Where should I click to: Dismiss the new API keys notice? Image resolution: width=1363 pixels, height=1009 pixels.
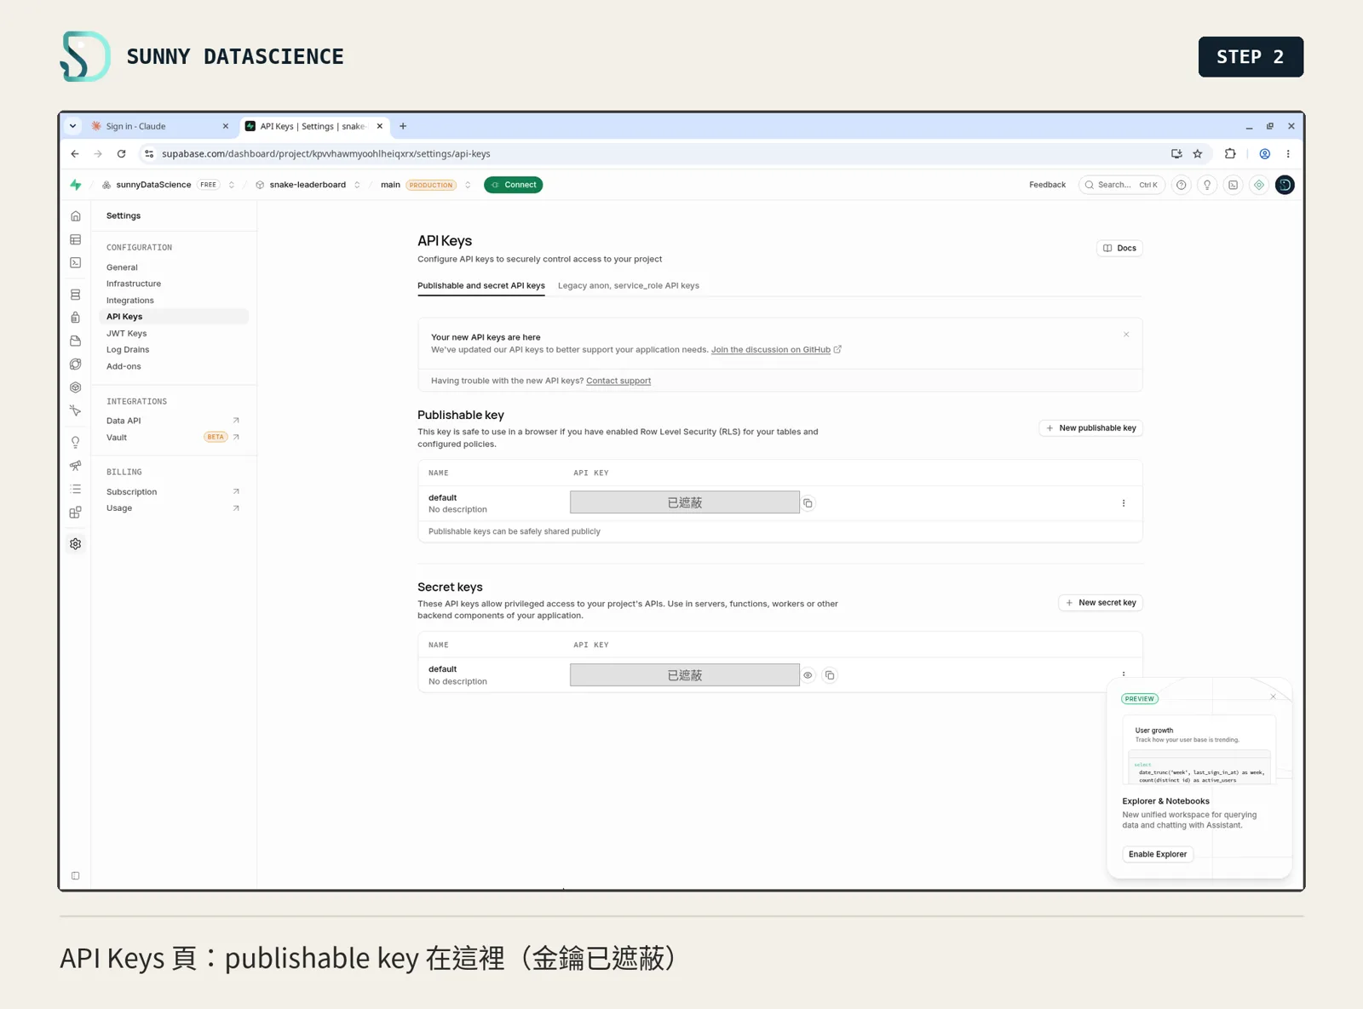click(x=1126, y=335)
